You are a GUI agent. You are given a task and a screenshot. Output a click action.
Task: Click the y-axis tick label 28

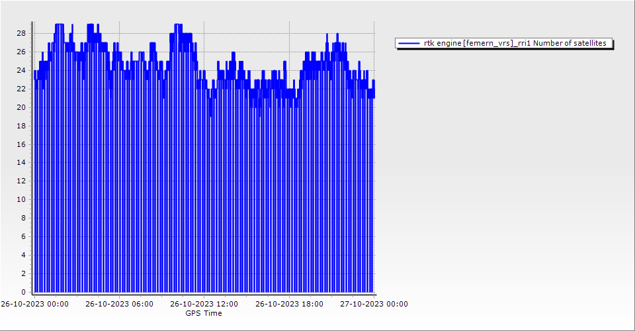click(21, 33)
